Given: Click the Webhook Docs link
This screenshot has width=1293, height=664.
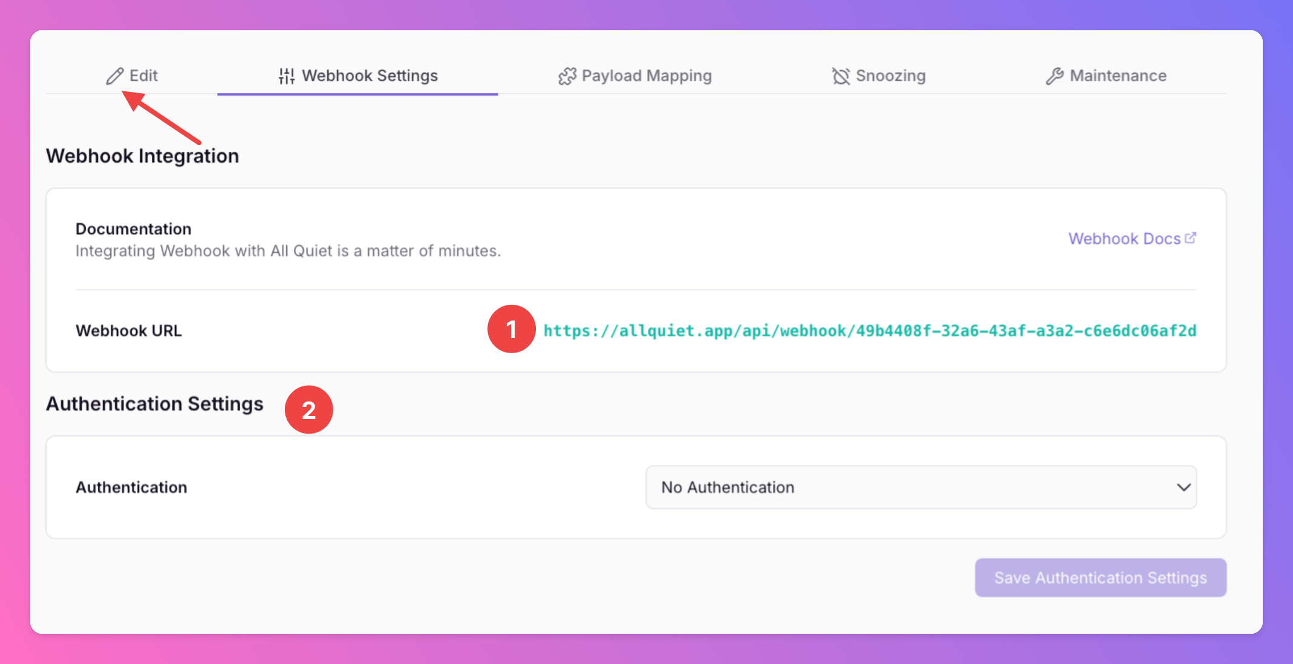Looking at the screenshot, I should tap(1124, 239).
